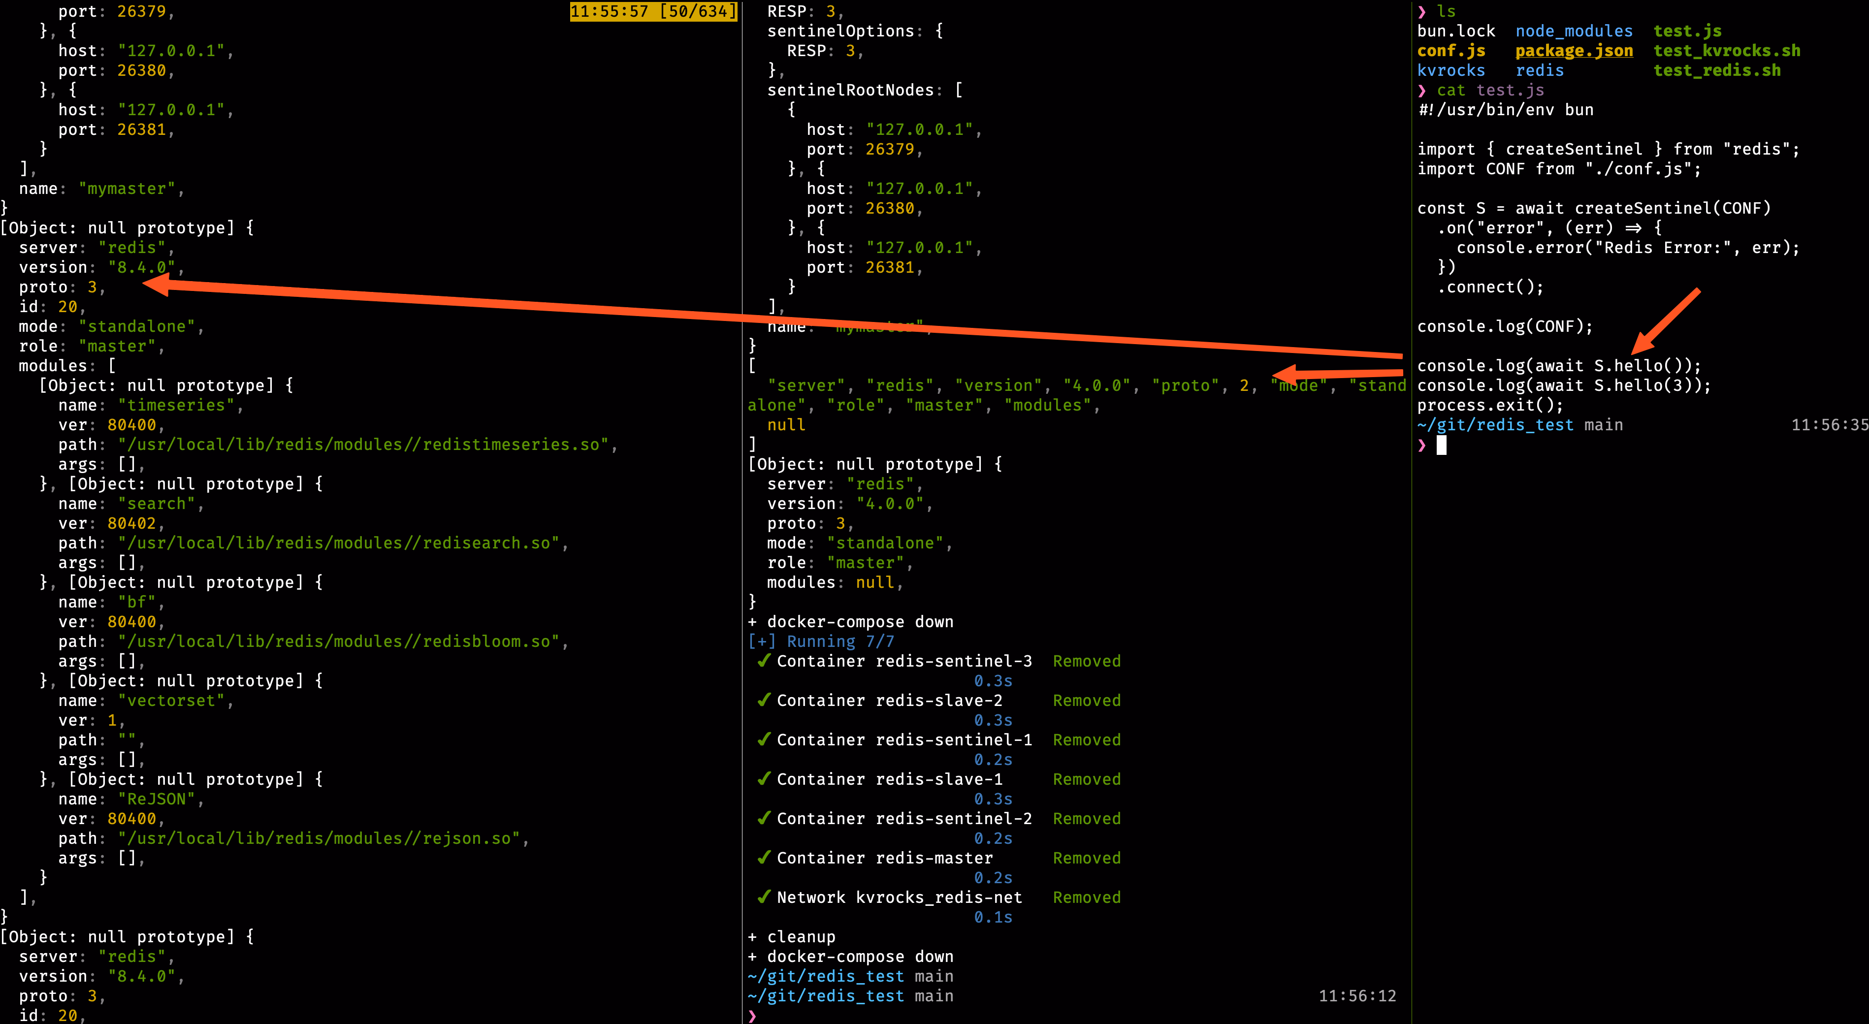Screen dimensions: 1869x1024
Task: Click test_kvrocks.sh in the ls output
Action: click(1727, 51)
